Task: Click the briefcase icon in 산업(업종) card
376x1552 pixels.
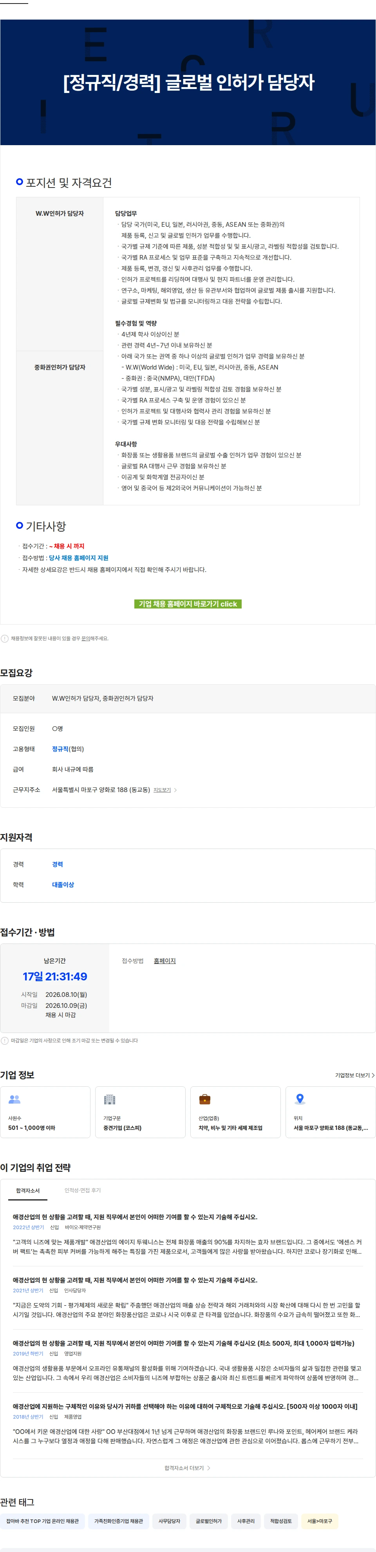Action: coord(204,1100)
